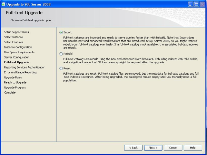Click 'Choose a Full-Text upgrade option.' subtitle
The height and width of the screenshot is (155, 207).
[x=32, y=20]
